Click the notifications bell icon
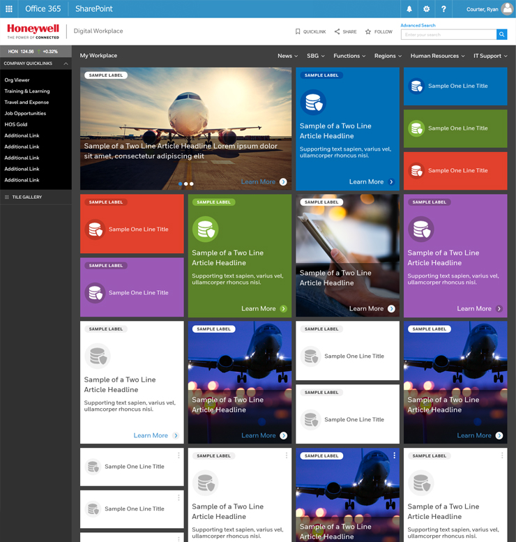516x542 pixels. 409,9
